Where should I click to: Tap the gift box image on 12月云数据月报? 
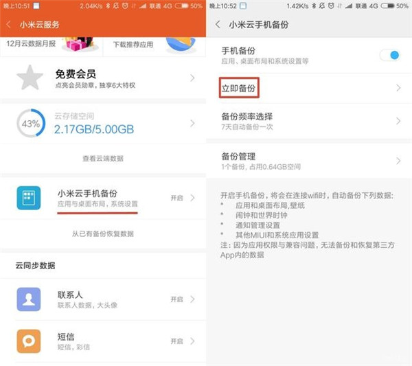tap(80, 44)
